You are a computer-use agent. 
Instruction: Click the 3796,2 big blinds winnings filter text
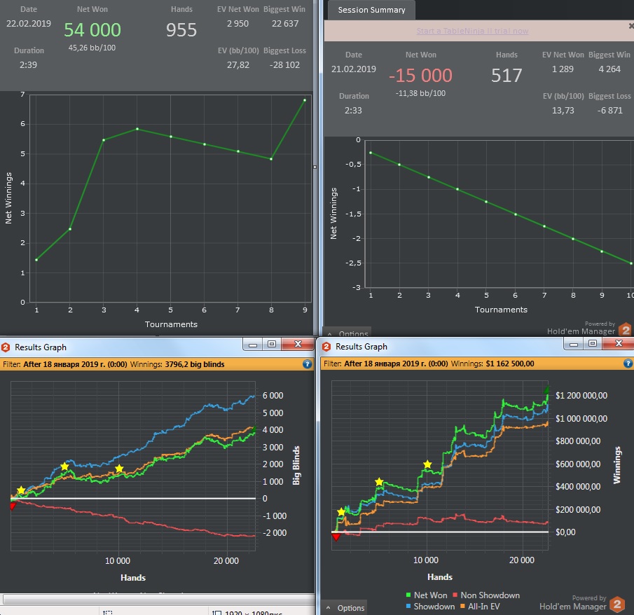coord(195,364)
